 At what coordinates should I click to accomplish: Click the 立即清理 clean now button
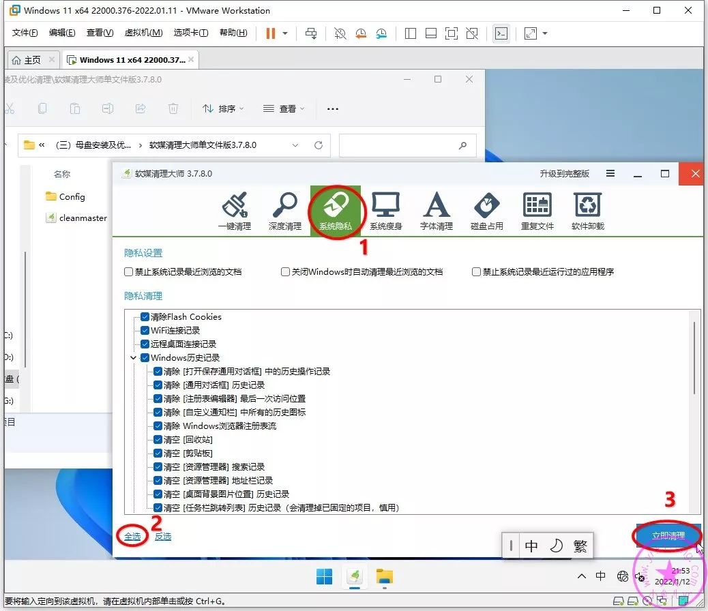point(668,536)
